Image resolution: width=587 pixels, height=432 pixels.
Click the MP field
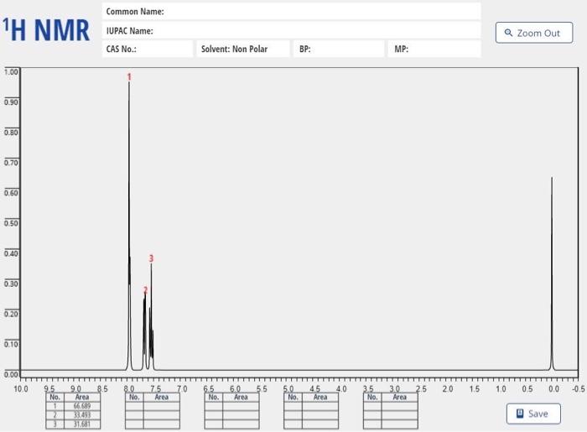pos(434,49)
